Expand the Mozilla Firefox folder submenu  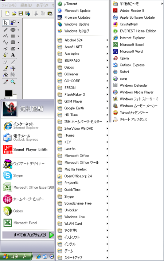(82, 169)
